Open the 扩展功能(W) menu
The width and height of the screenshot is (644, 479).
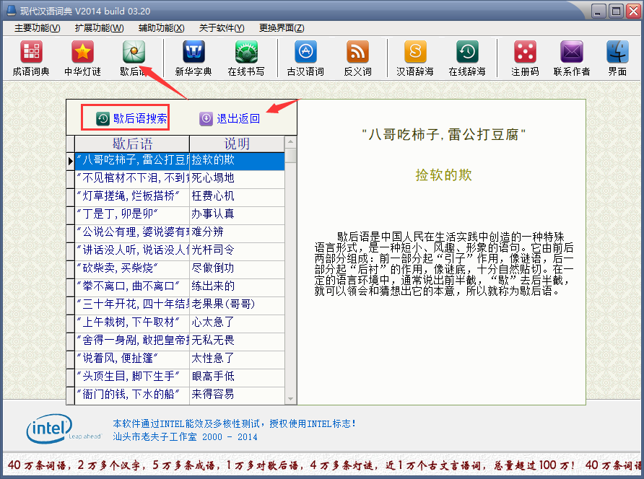100,28
